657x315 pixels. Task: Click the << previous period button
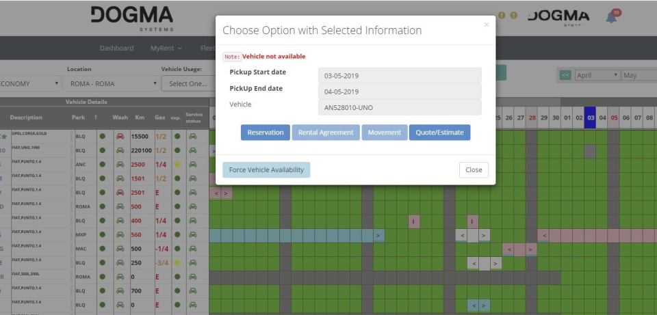pos(565,75)
